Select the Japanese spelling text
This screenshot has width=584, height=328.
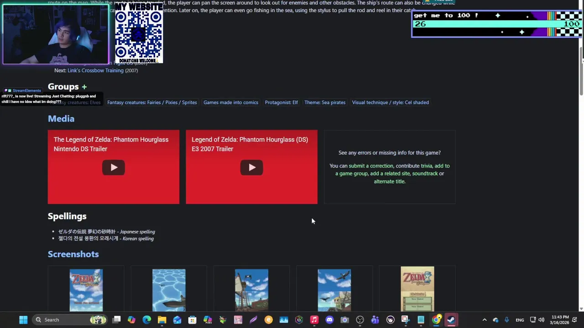107,231
